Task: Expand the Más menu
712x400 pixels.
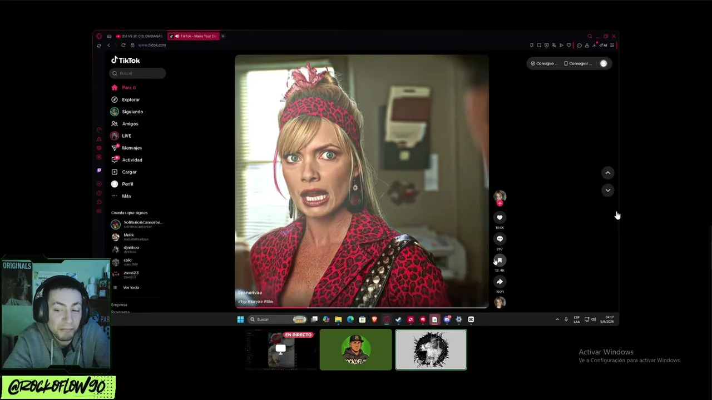Action: pyautogui.click(x=121, y=196)
